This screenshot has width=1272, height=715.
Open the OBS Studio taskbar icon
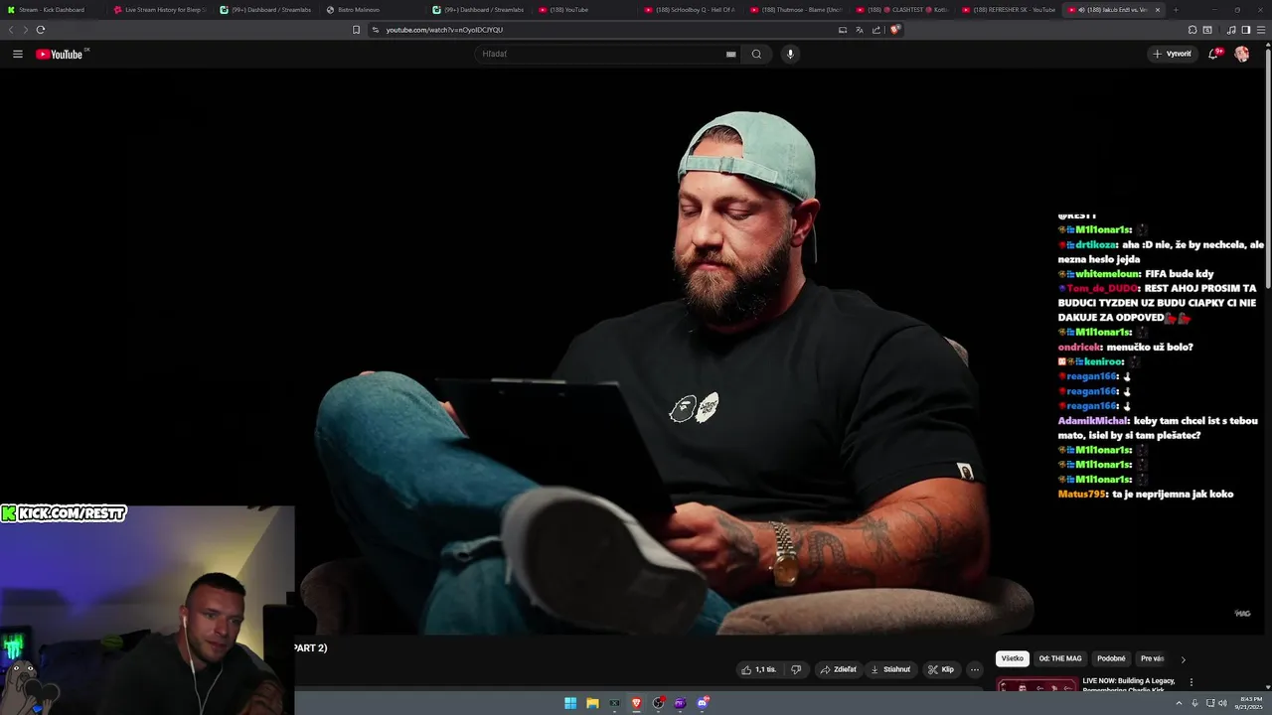point(659,703)
